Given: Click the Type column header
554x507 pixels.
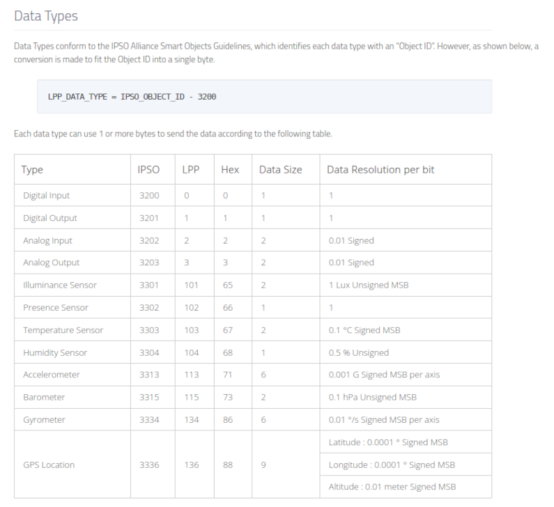Looking at the screenshot, I should [33, 170].
